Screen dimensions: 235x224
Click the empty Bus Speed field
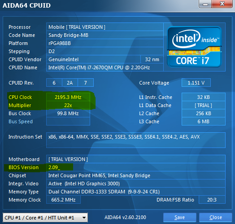[68, 121]
